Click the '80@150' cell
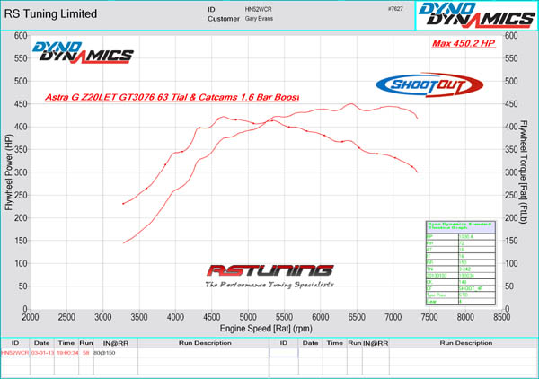Image resolution: width=539 pixels, height=379 pixels. click(104, 353)
